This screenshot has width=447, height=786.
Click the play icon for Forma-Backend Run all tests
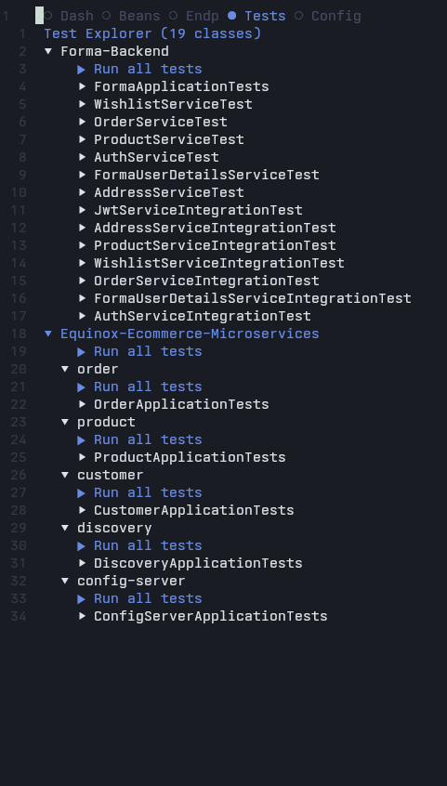point(81,69)
